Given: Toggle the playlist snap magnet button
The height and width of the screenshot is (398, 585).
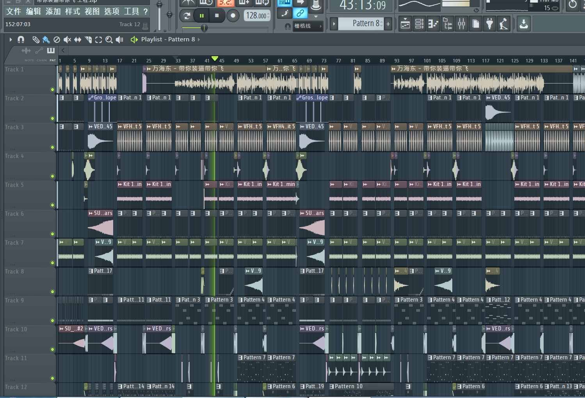Looking at the screenshot, I should (21, 39).
